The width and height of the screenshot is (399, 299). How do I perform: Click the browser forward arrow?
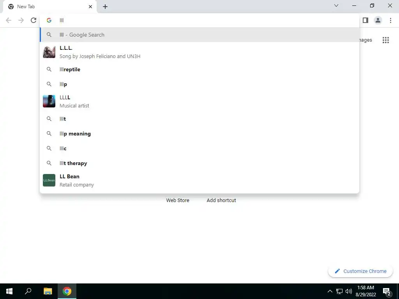click(x=21, y=20)
